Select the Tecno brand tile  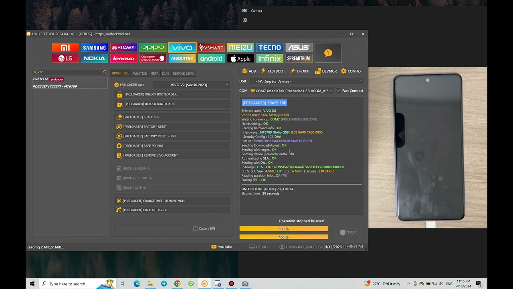pyautogui.click(x=270, y=48)
